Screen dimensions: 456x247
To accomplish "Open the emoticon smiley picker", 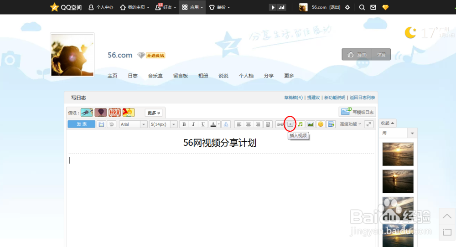I will [321, 124].
